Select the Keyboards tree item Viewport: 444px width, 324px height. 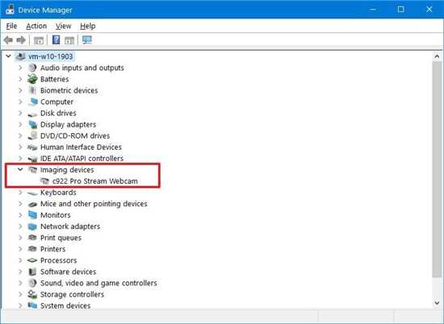[58, 193]
